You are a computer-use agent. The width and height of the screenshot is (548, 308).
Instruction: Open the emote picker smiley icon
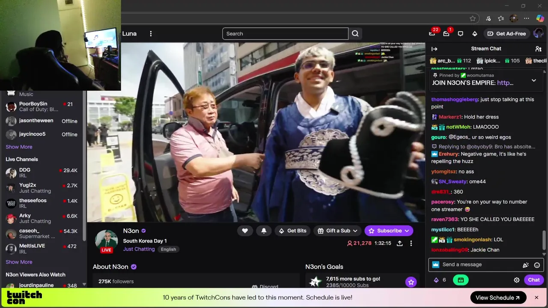[x=537, y=265]
